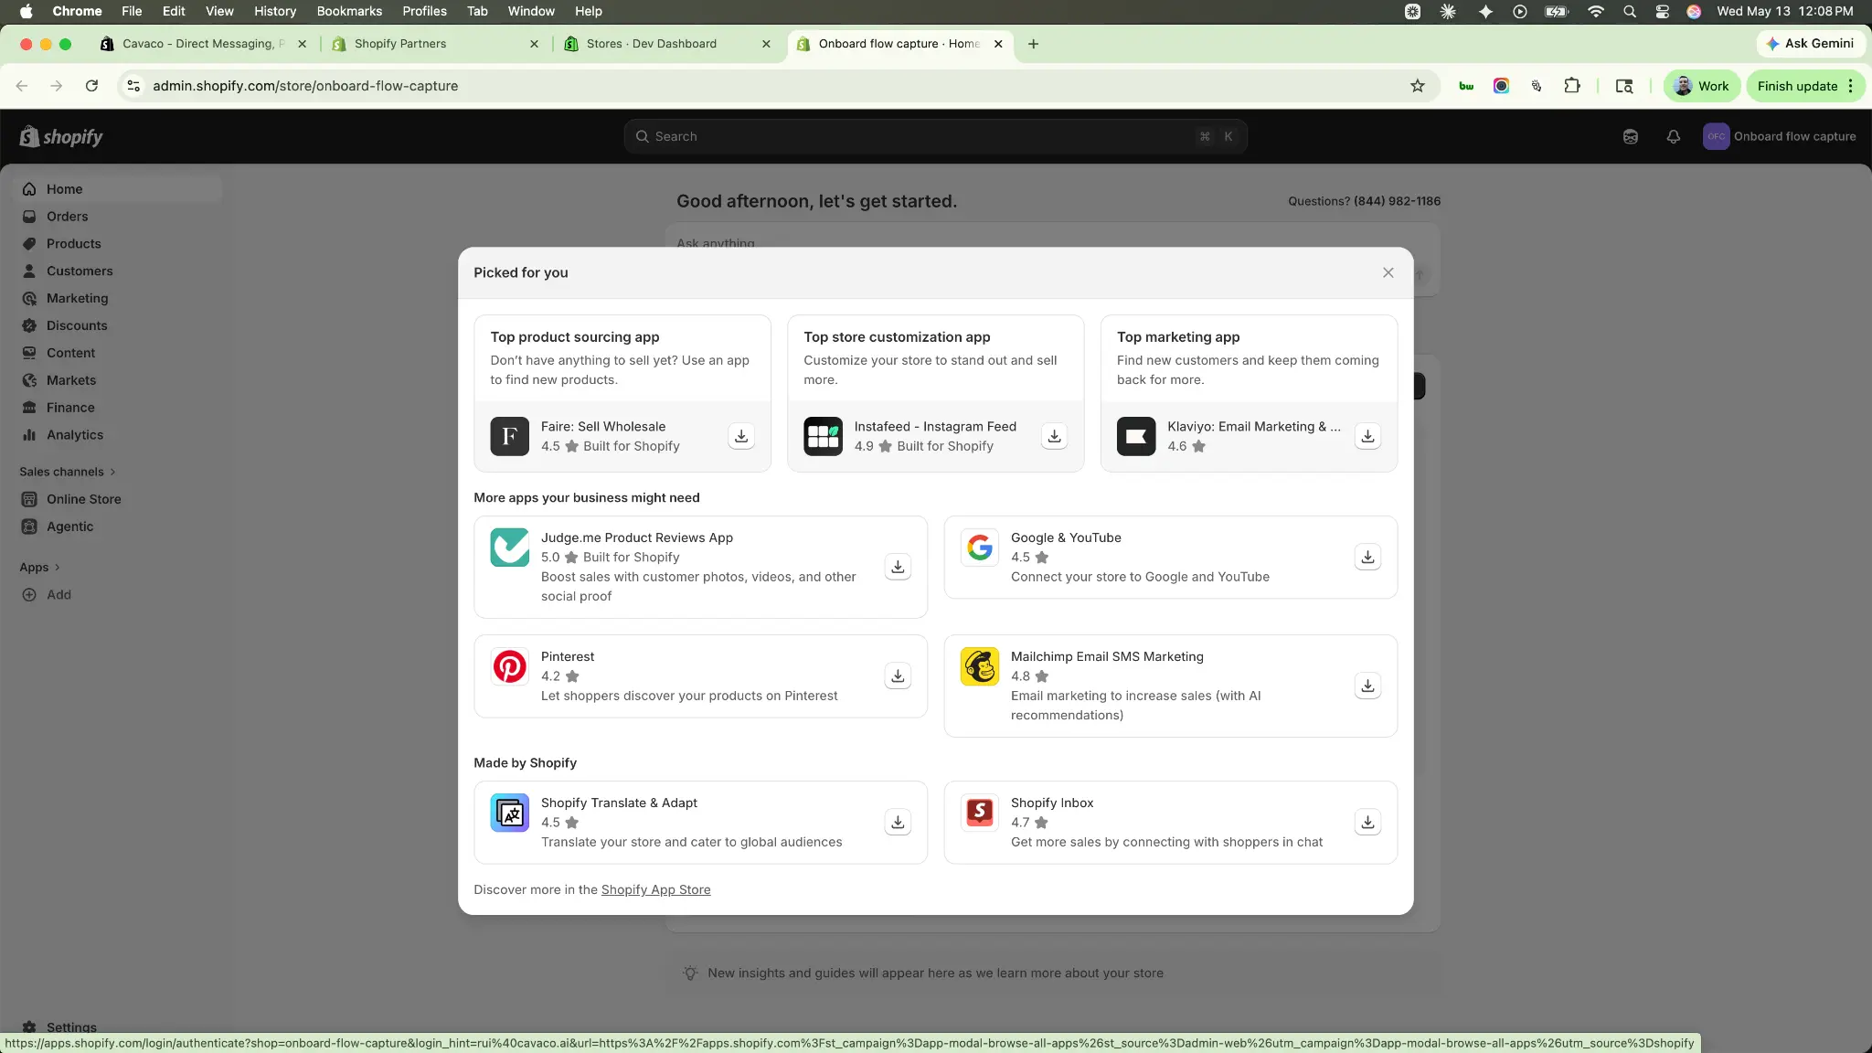Open the notifications bell
Viewport: 1872px width, 1053px height.
click(1673, 136)
